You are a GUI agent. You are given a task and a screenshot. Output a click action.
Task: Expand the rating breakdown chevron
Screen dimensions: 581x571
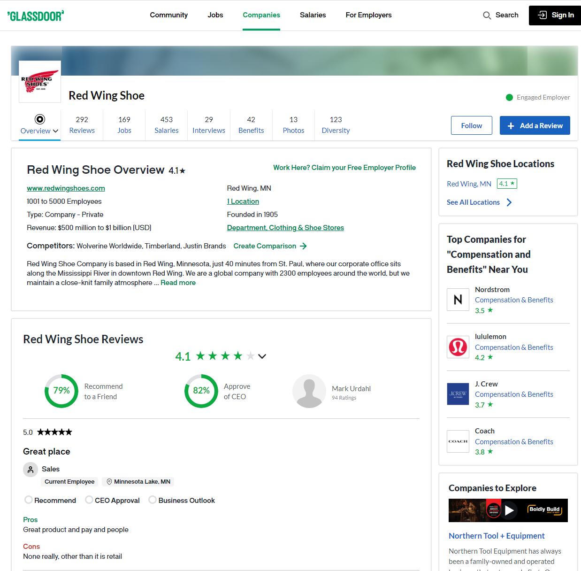(x=262, y=356)
